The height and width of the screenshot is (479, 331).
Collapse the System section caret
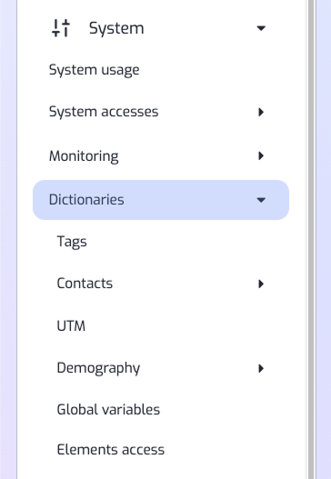point(261,28)
